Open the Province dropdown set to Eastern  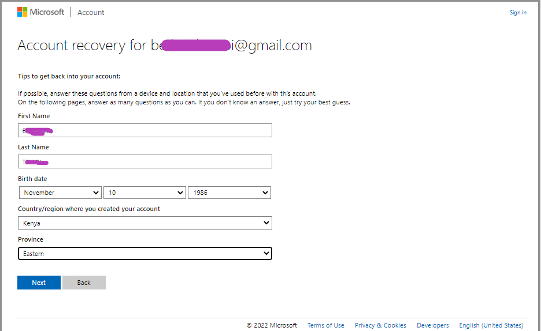click(145, 254)
